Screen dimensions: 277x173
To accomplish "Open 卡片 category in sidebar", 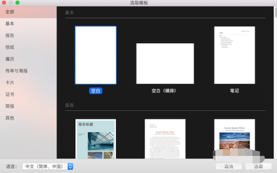I will pos(10,83).
